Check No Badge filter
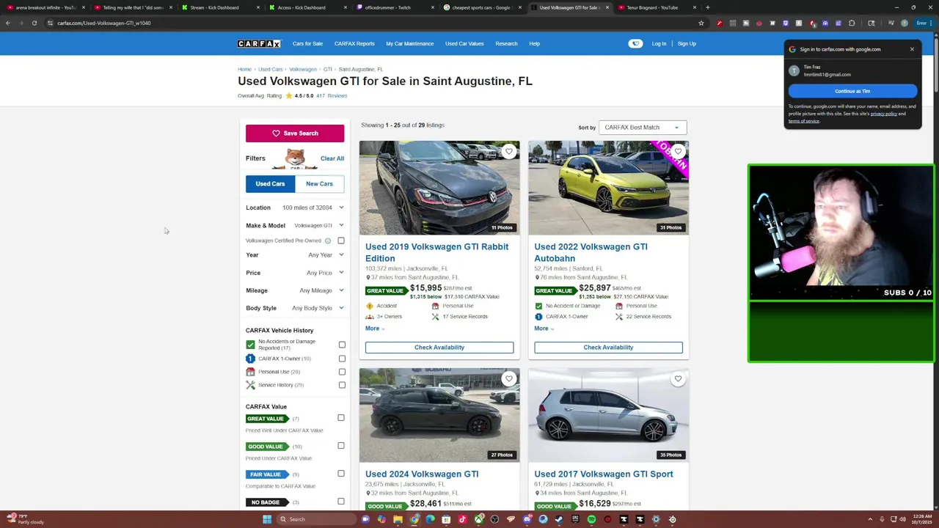 pyautogui.click(x=341, y=502)
